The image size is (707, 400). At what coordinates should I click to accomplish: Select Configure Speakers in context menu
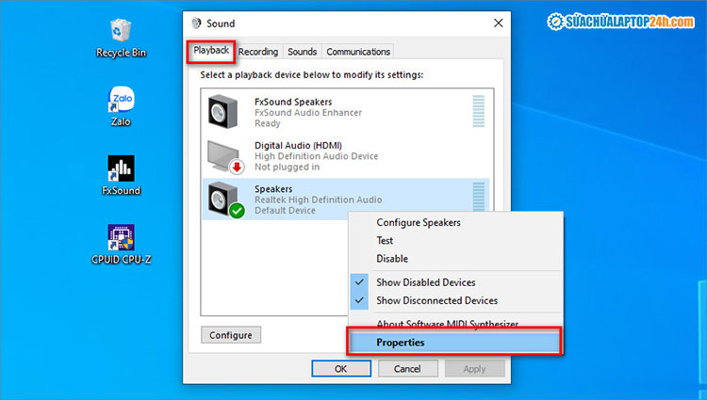419,223
